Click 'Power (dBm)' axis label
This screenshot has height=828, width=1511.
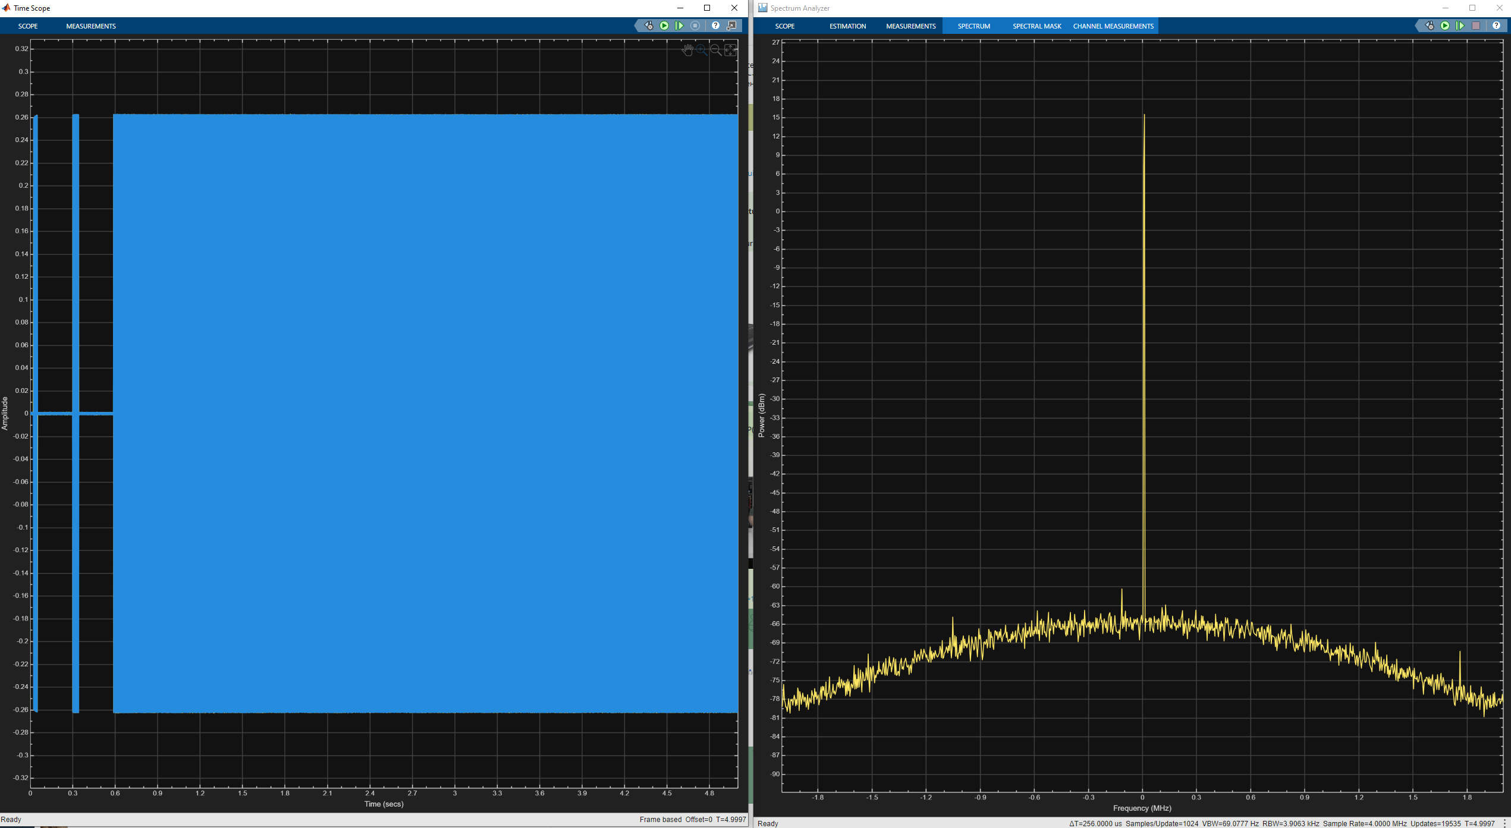761,415
